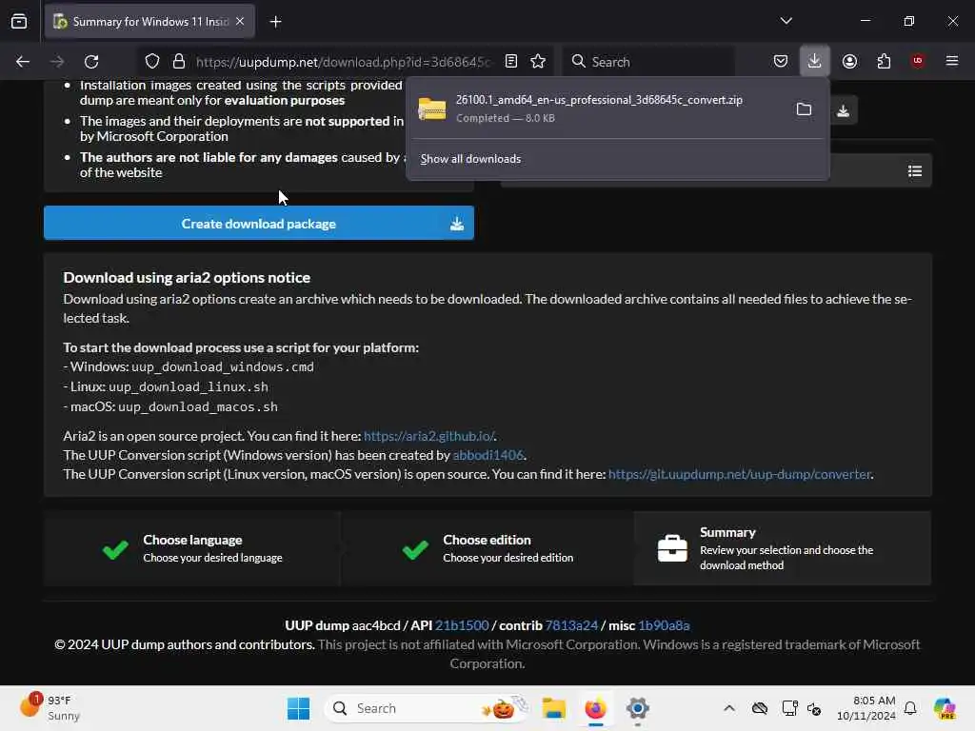Open the Windows Start menu

(298, 708)
